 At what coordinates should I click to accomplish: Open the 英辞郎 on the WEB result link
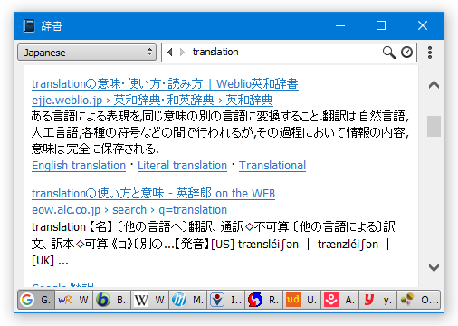153,193
